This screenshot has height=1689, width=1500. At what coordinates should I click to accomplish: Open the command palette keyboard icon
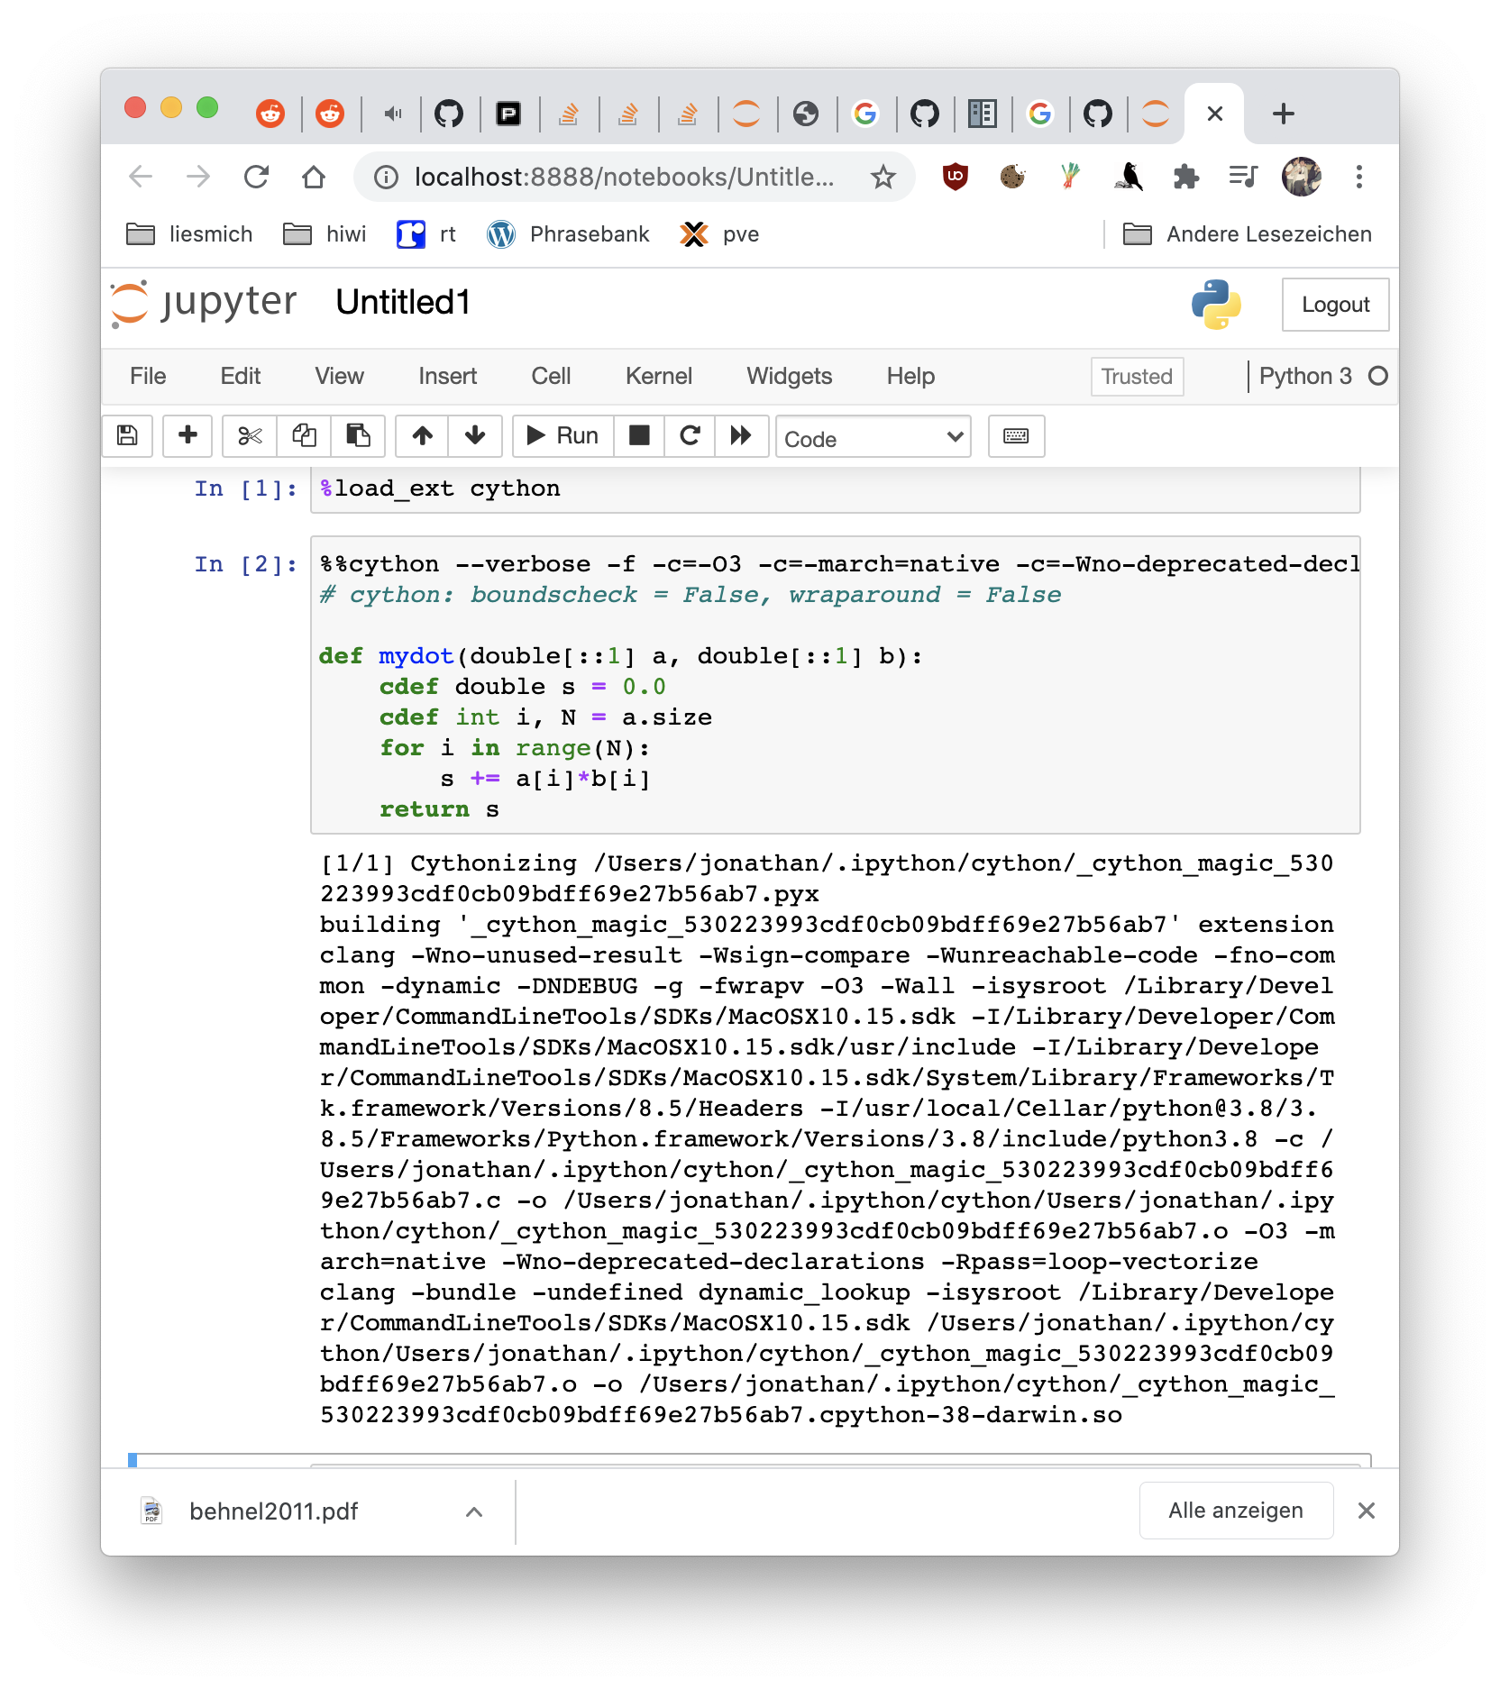1016,436
